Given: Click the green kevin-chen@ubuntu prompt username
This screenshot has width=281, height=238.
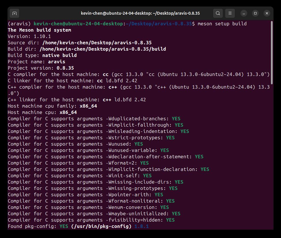Looking at the screenshot, I should click(x=78, y=24).
